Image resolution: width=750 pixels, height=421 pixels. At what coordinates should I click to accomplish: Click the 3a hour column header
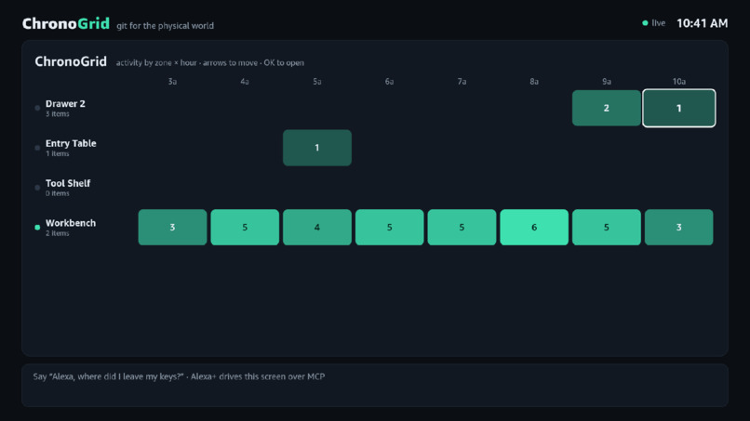(172, 82)
